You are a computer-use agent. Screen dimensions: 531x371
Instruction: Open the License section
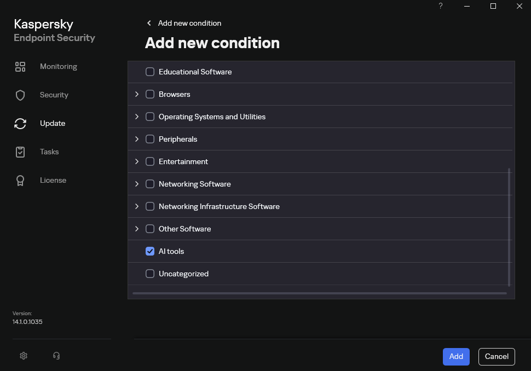coord(53,181)
